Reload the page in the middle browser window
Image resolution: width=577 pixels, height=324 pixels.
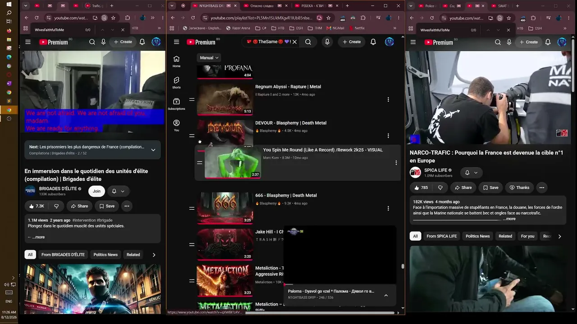pos(193,18)
